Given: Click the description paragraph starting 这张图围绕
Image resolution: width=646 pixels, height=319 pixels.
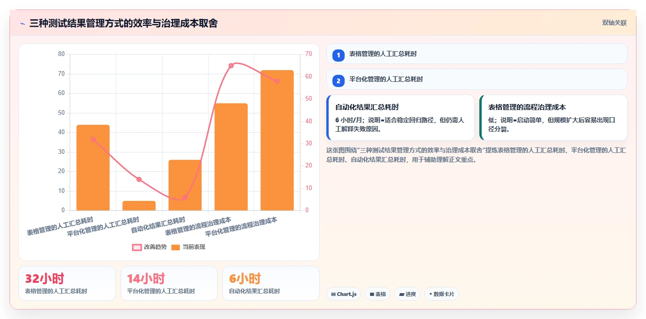Looking at the screenshot, I should (x=476, y=155).
